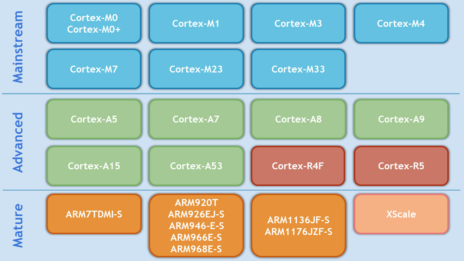Click the ARM1176JZF-S text line
The image size is (464, 261).
[x=298, y=232]
